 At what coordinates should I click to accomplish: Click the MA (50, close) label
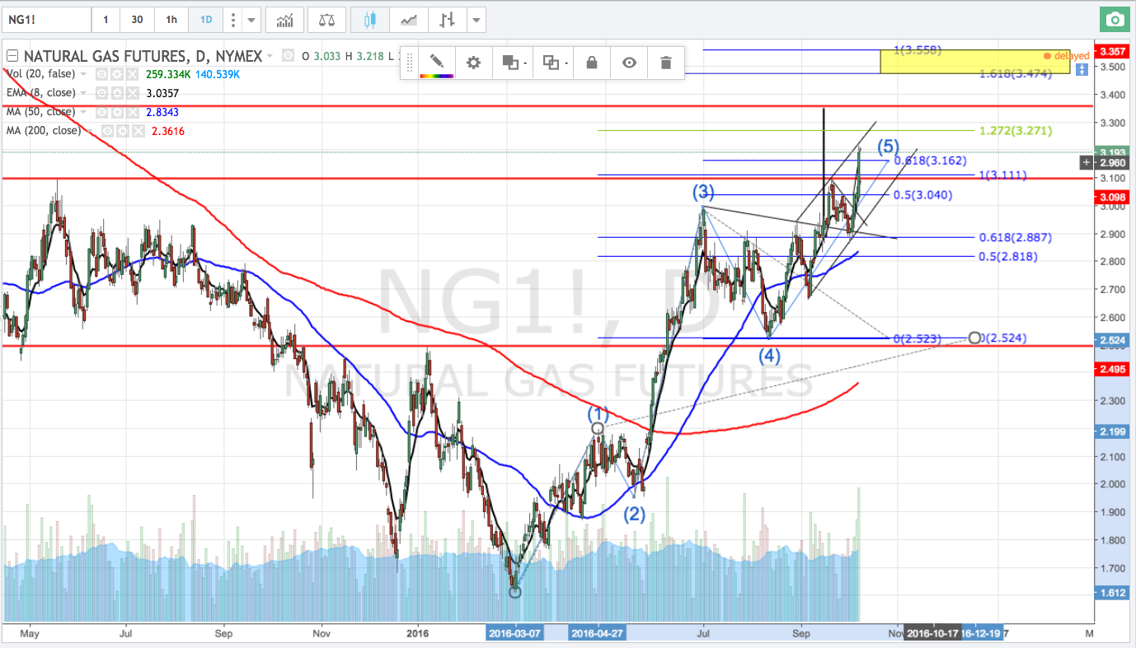pos(40,112)
